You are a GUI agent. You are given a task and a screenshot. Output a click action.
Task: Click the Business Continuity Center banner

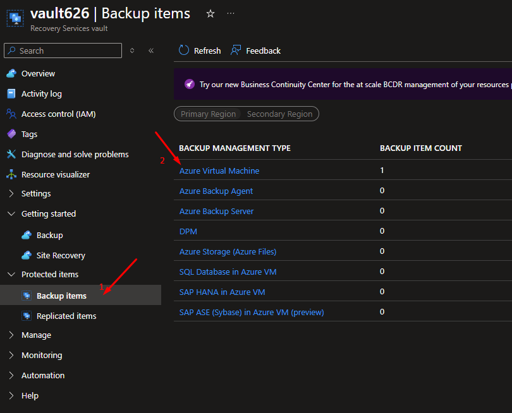(x=343, y=84)
